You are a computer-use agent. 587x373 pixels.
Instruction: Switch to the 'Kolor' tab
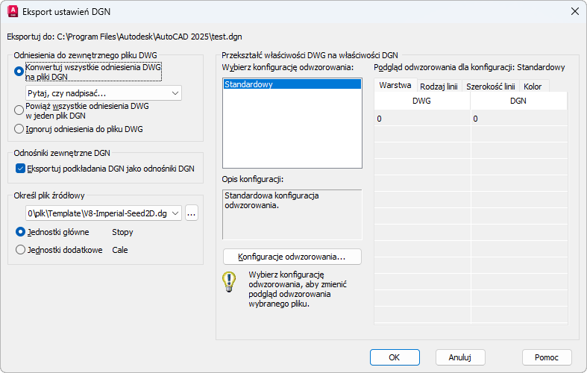[533, 87]
